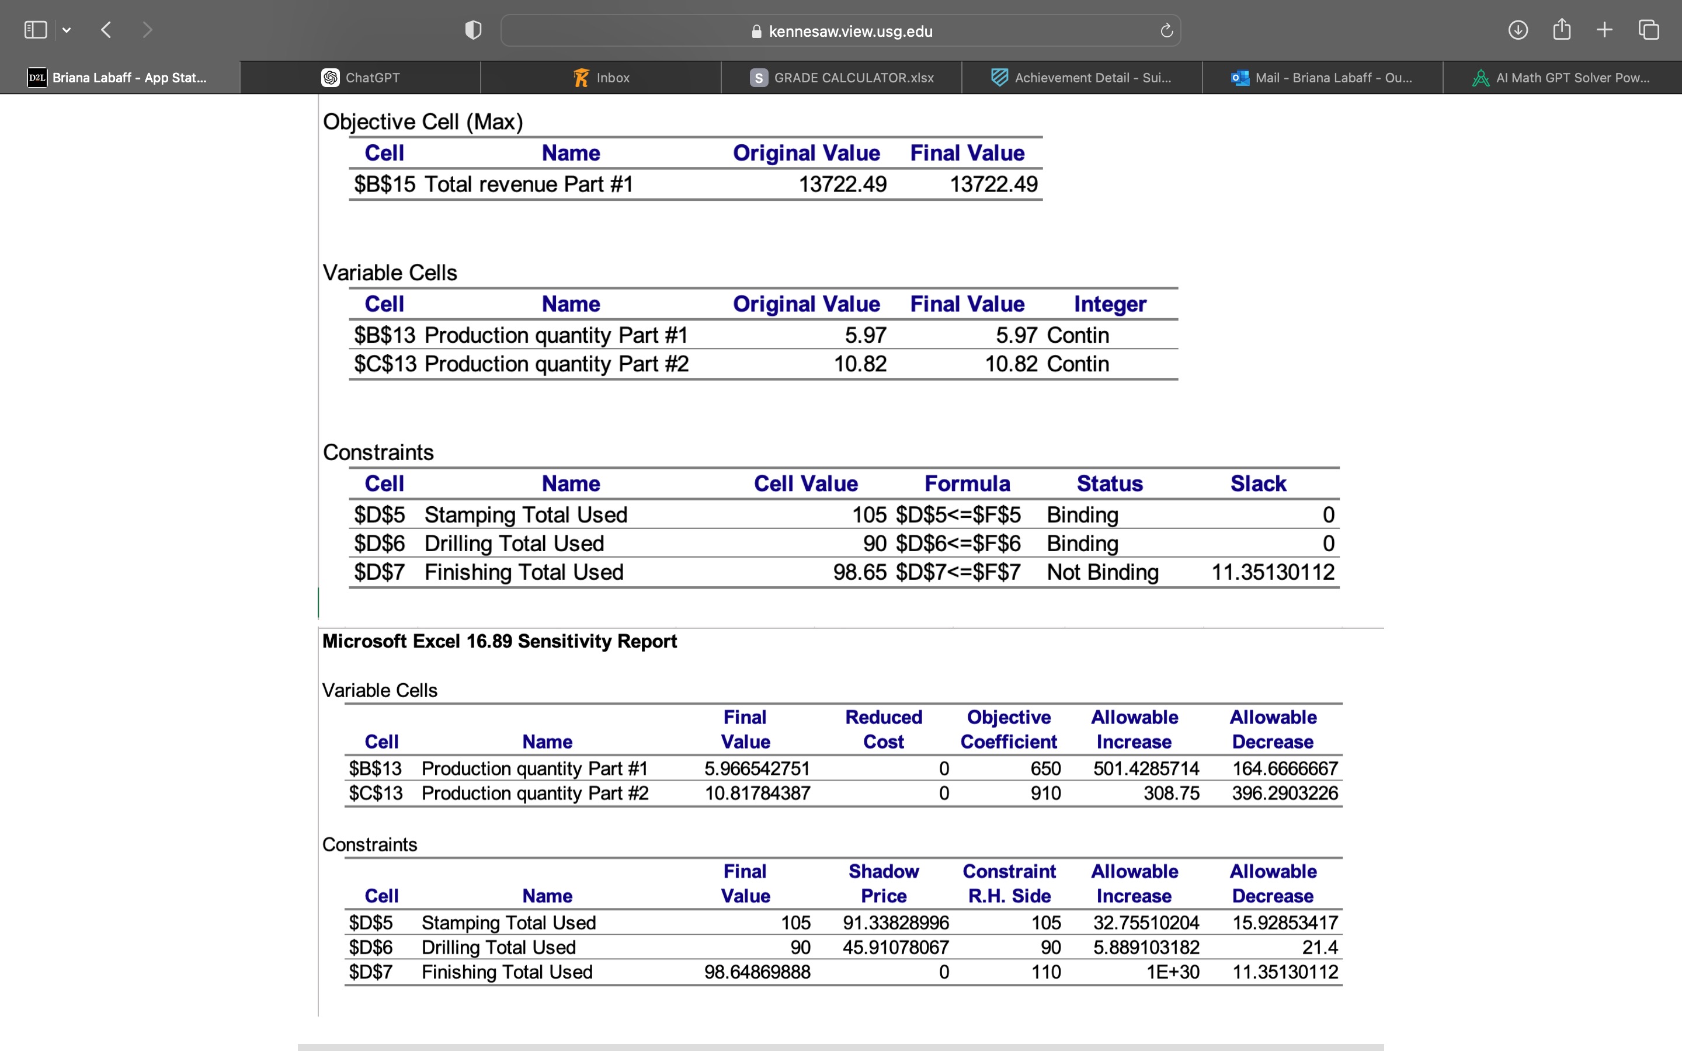
Task: Click allowable decrease 21.4
Action: [1319, 948]
